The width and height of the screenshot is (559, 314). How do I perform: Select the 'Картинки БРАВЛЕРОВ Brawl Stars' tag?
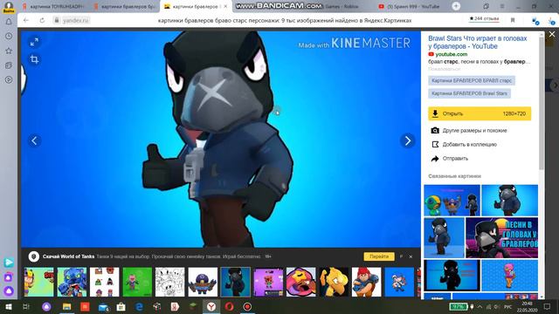pyautogui.click(x=469, y=93)
